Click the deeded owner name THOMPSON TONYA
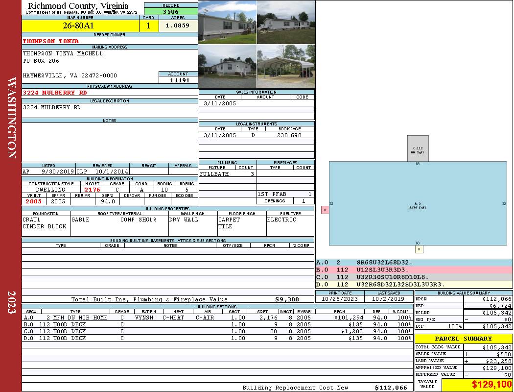This screenshot has height=392, width=514. point(51,41)
